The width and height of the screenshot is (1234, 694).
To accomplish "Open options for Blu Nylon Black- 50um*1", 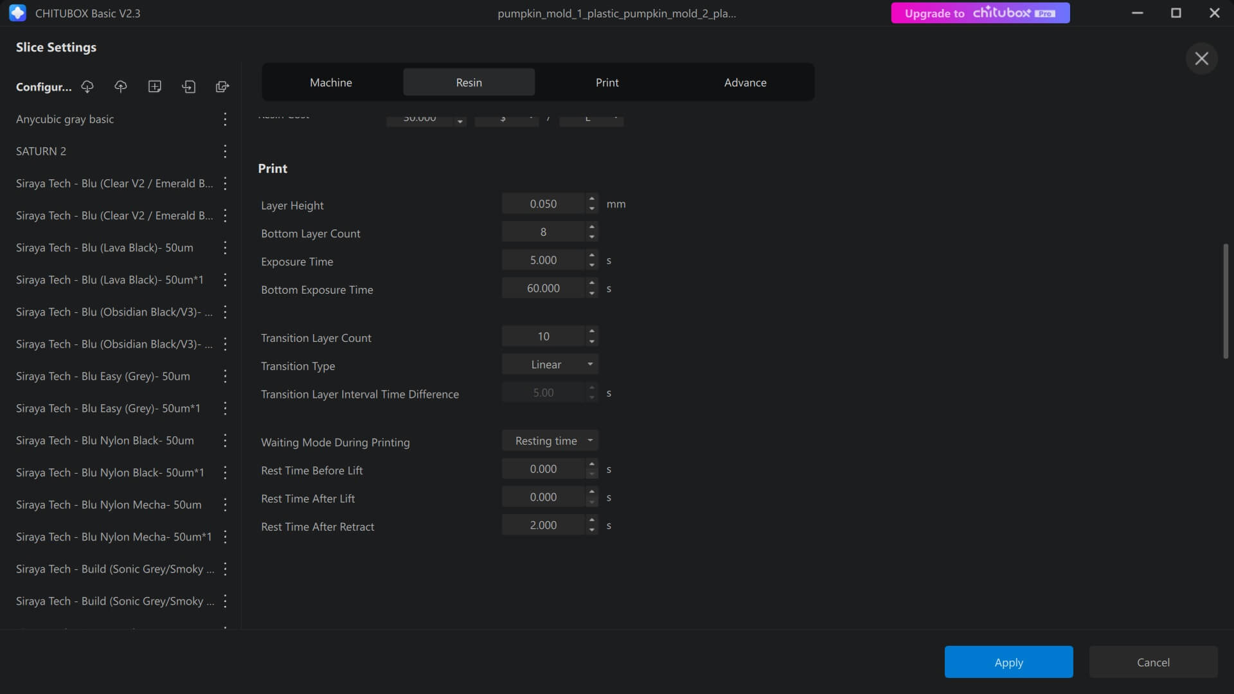I will pyautogui.click(x=225, y=472).
